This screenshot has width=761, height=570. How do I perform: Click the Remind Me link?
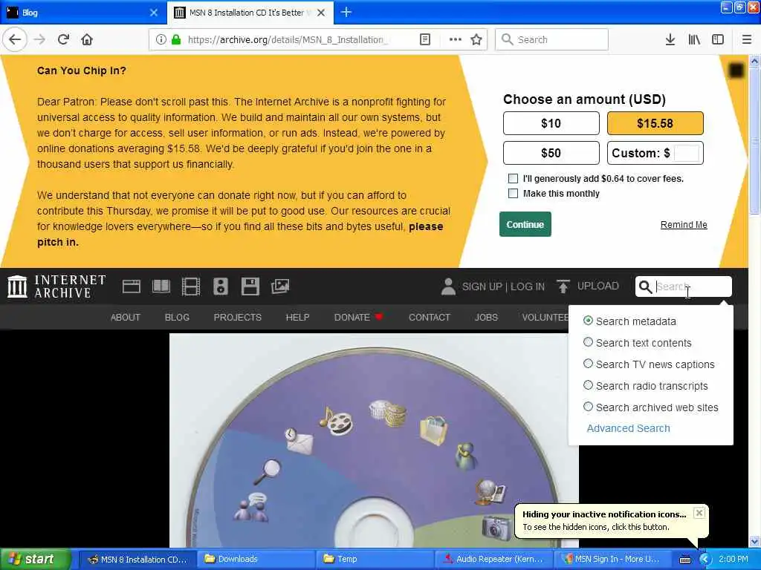pos(684,224)
